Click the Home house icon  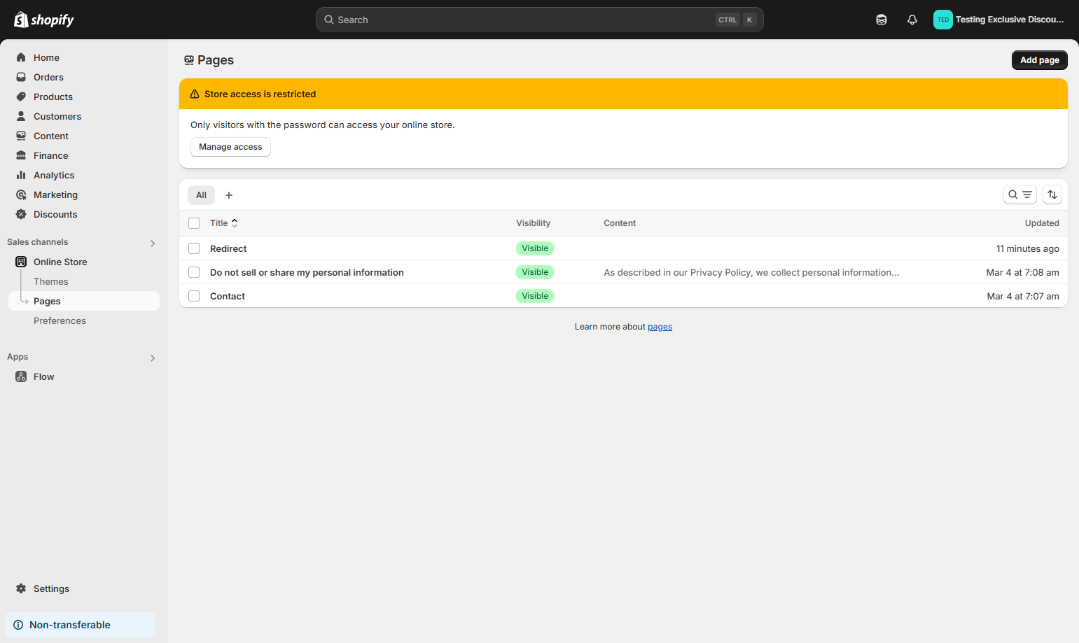pyautogui.click(x=21, y=57)
